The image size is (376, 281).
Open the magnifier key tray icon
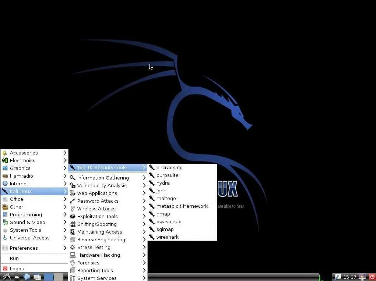[338, 277]
